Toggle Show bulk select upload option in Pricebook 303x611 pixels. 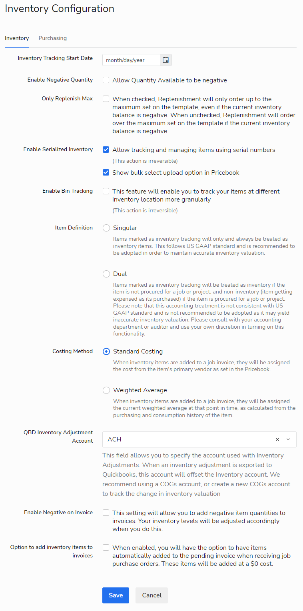(106, 172)
